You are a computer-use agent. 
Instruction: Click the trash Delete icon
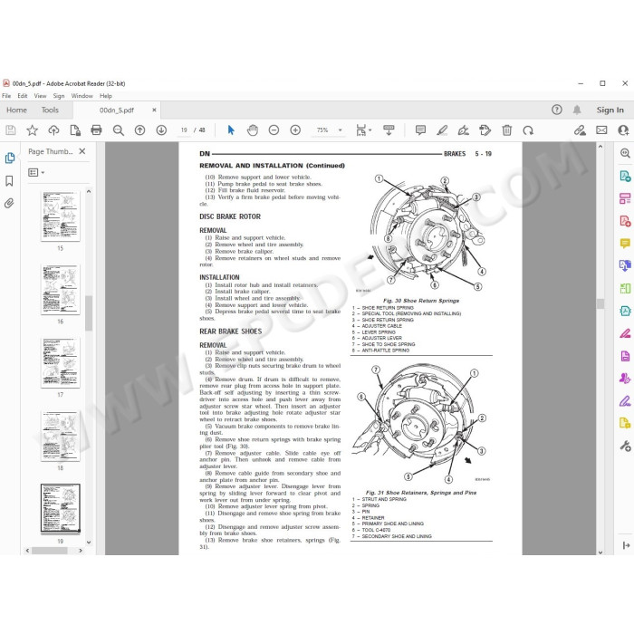pyautogui.click(x=506, y=130)
